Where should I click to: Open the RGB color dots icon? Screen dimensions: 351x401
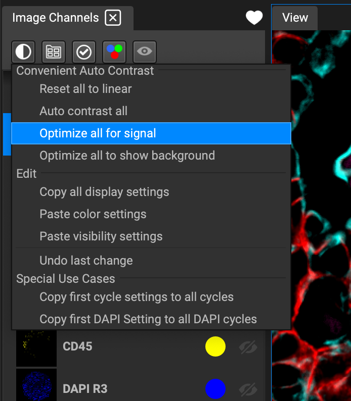(114, 52)
